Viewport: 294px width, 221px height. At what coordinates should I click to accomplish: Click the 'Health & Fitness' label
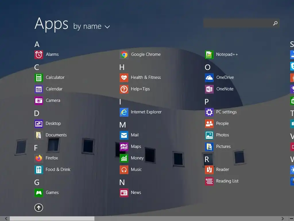click(146, 77)
